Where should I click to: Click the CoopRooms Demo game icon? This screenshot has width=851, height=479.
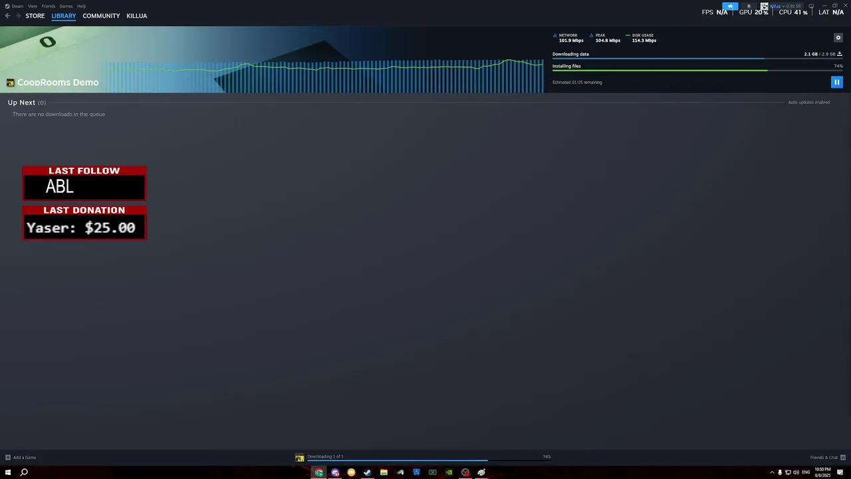point(11,82)
